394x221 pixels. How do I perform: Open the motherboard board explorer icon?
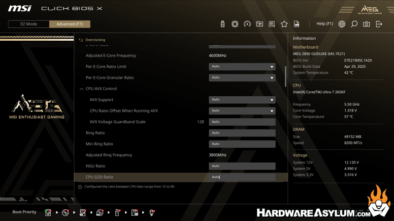[272, 24]
